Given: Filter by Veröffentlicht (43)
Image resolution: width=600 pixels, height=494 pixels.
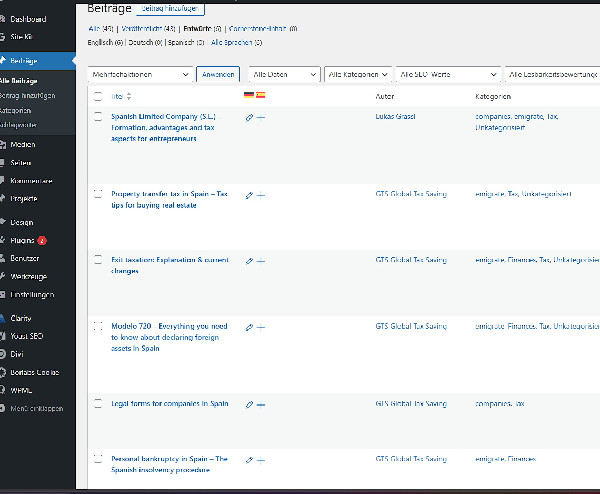Looking at the screenshot, I should click(148, 29).
